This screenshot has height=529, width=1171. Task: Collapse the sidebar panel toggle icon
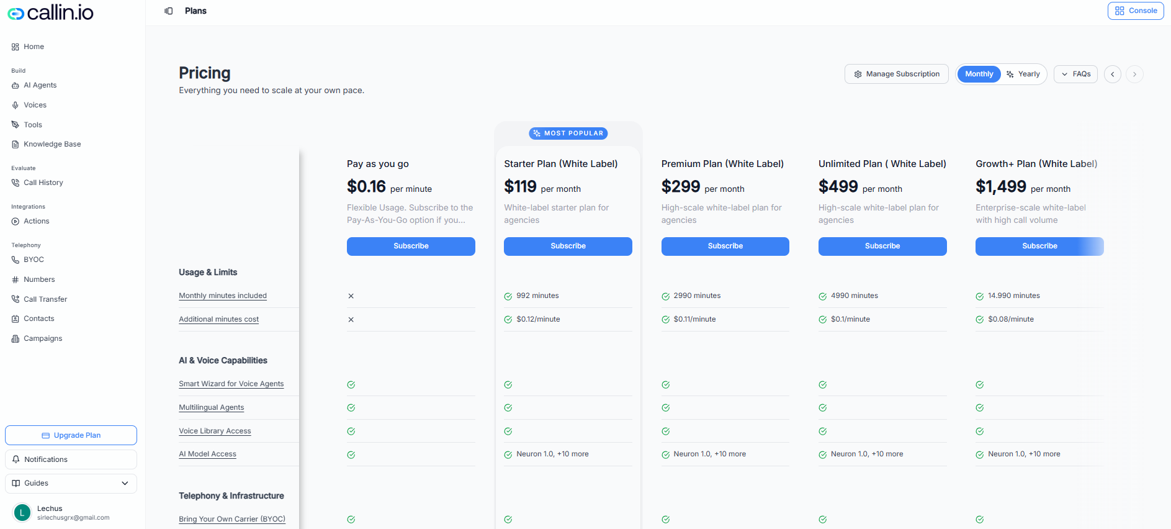coord(169,11)
